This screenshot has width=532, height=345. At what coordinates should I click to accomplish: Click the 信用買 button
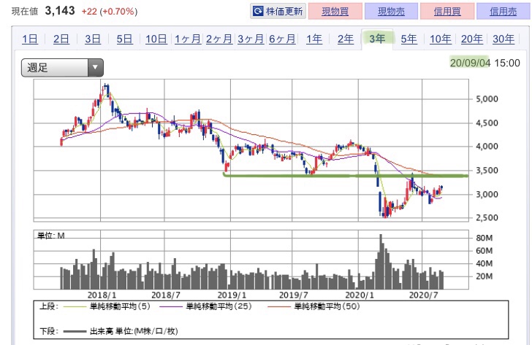point(447,12)
